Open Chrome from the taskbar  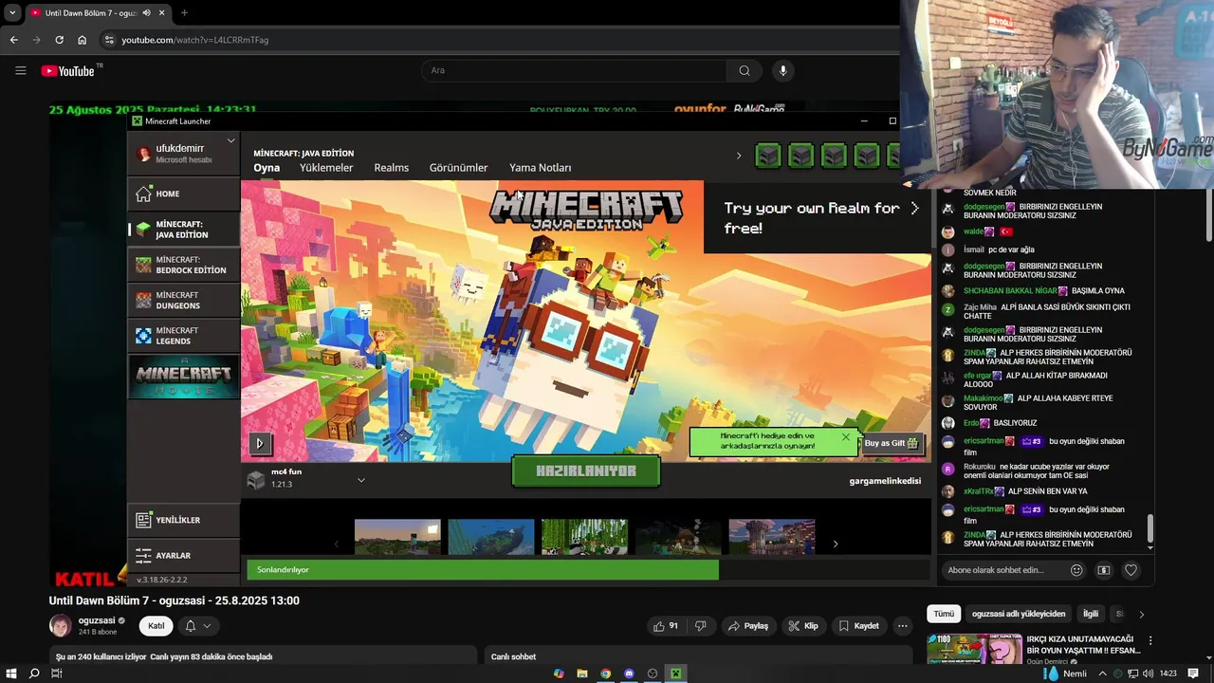tap(605, 674)
